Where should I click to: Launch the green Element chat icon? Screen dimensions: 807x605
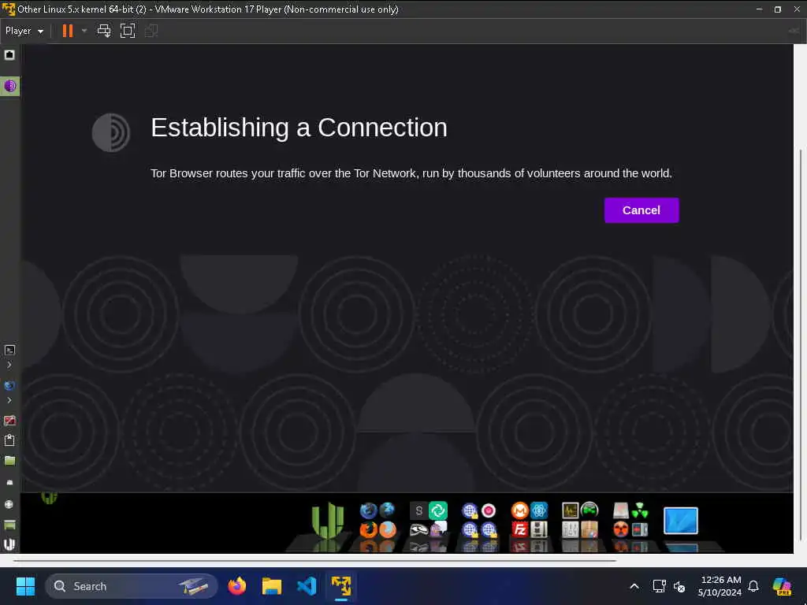pyautogui.click(x=438, y=510)
